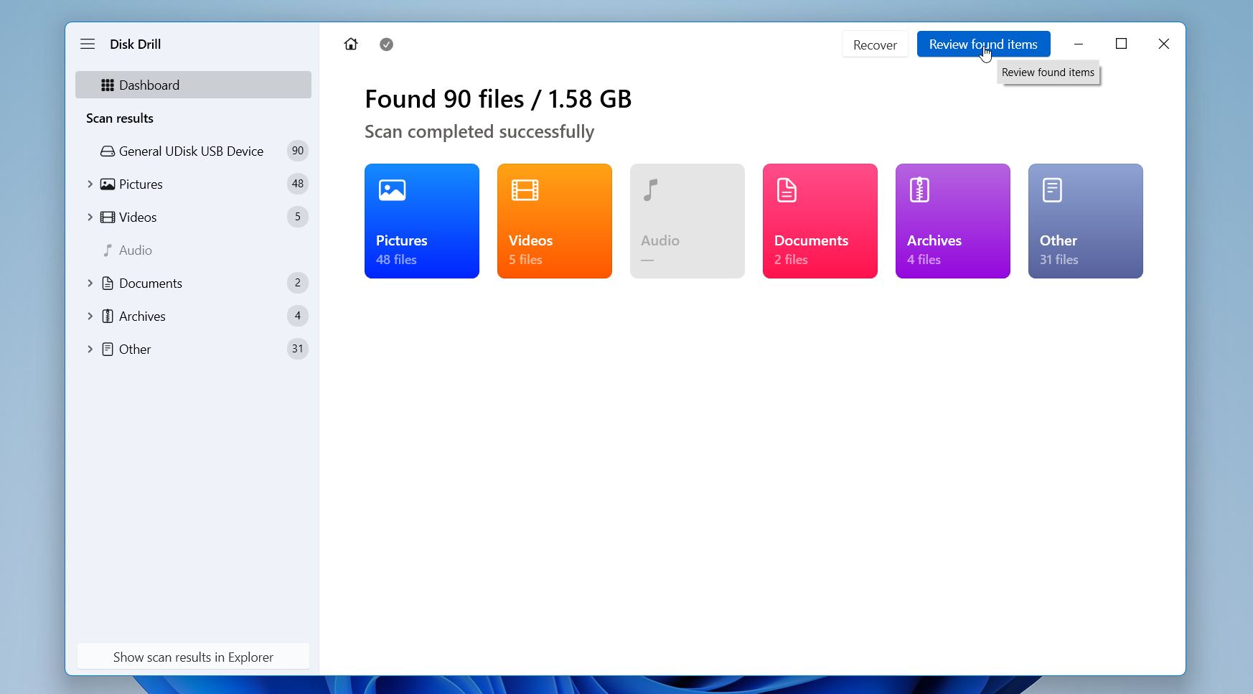Click the Videos filmstrip icon in sidebar
The width and height of the screenshot is (1253, 694).
(x=107, y=217)
